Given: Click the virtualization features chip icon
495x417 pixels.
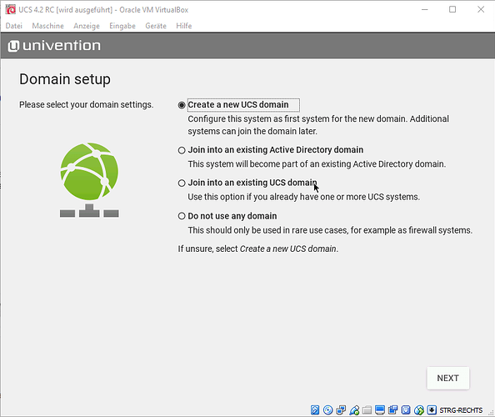Looking at the screenshot, I should 406,410.
